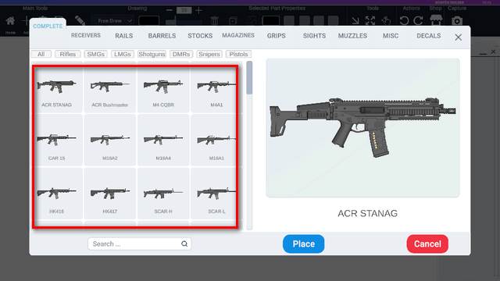This screenshot has height=281, width=500.
Task: Click the redo arrow icon
Action: (x=419, y=21)
